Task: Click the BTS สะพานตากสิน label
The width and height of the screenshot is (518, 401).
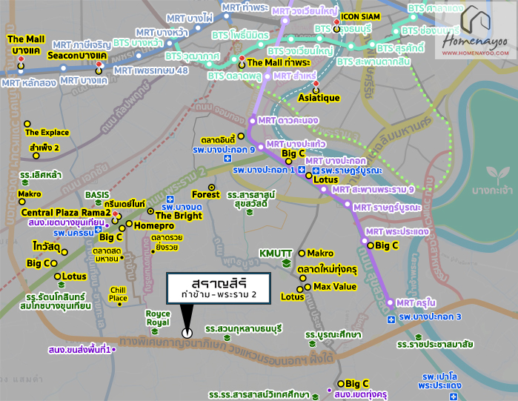Action: coord(373,62)
